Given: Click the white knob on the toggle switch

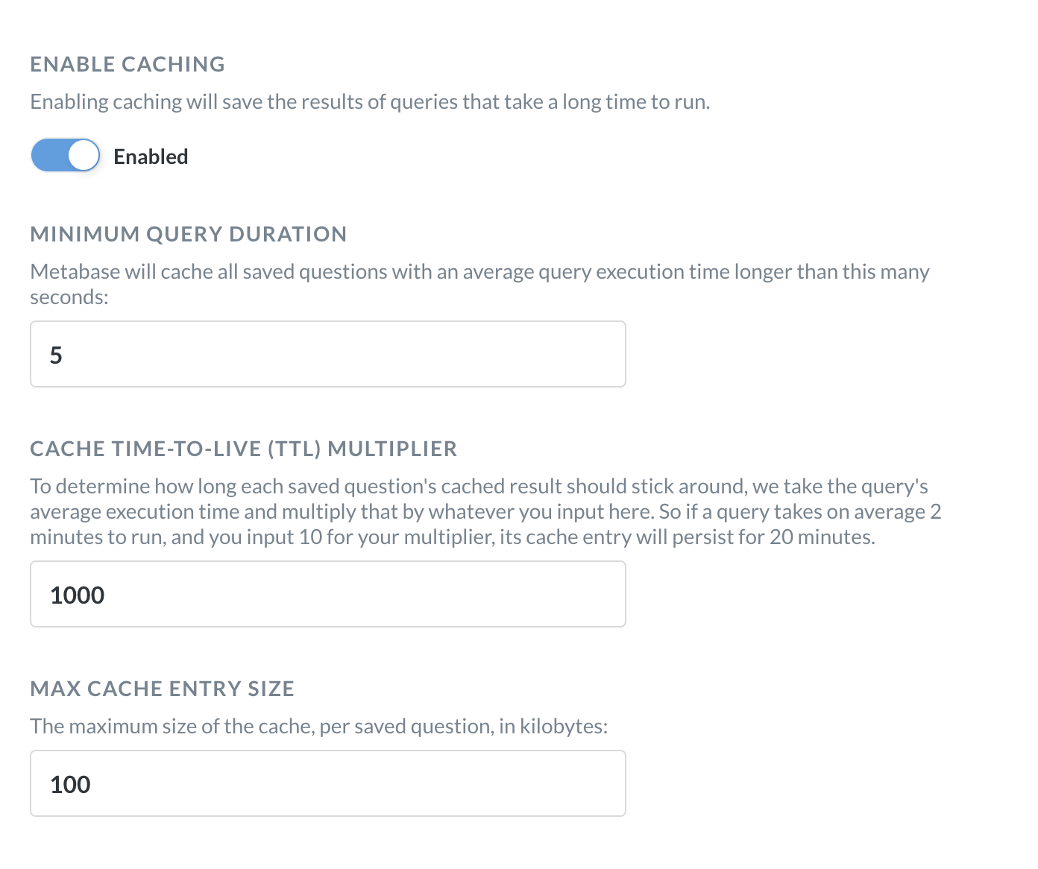Looking at the screenshot, I should [x=82, y=155].
